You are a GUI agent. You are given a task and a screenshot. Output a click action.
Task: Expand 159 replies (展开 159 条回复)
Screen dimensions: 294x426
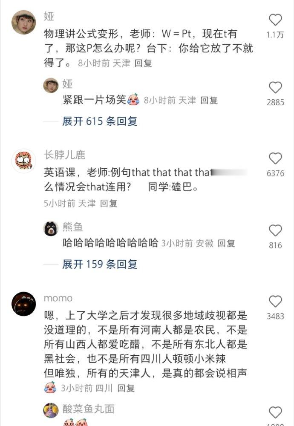pyautogui.click(x=100, y=264)
